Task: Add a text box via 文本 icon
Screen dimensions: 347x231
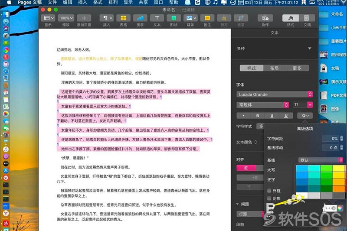Action: click(x=157, y=18)
